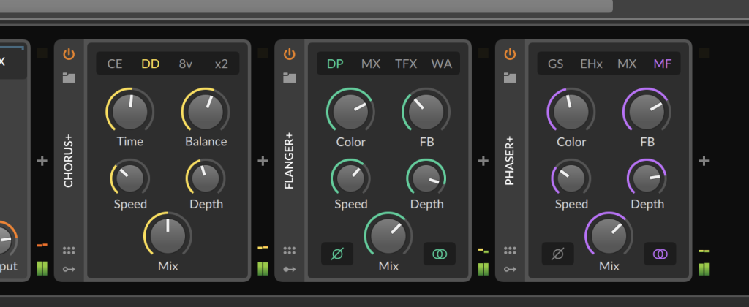749x307 pixels.
Task: Toggle the Phaser+ device power button
Action: click(510, 54)
